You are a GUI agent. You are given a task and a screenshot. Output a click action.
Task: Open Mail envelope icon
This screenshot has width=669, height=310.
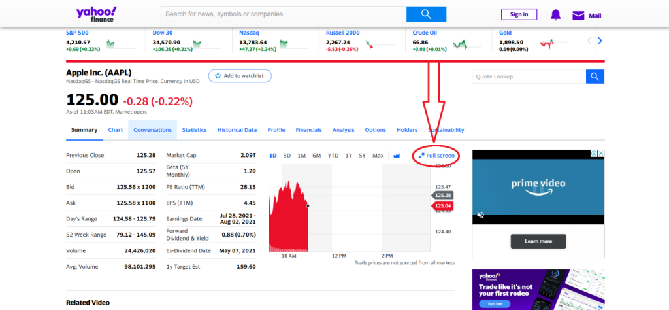click(x=578, y=16)
